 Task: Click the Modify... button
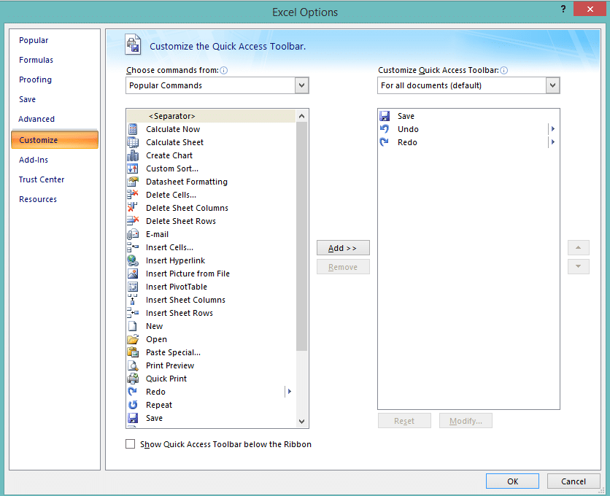pyautogui.click(x=466, y=421)
